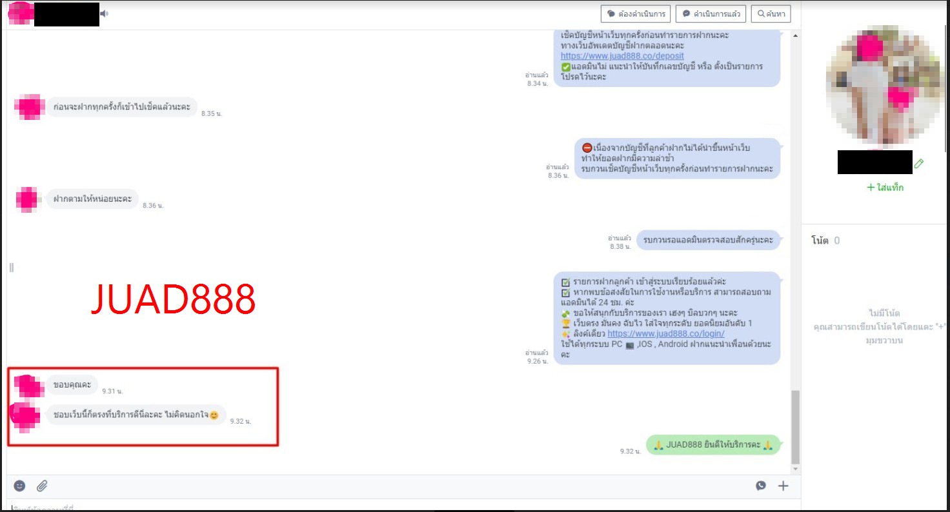The height and width of the screenshot is (512, 950).
Task: Click the chat scrollbar thumb
Action: [x=795, y=426]
